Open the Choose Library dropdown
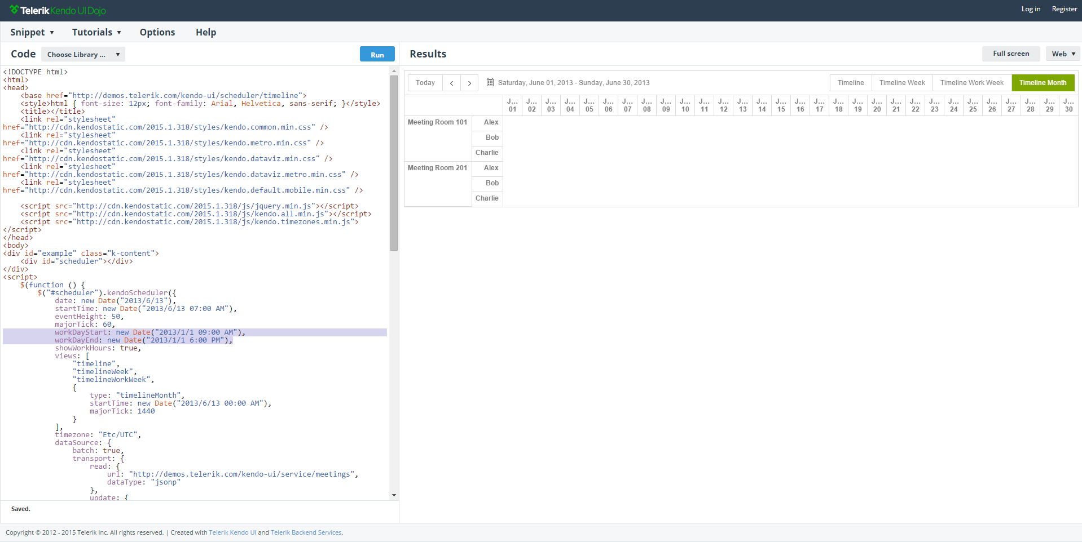Image resolution: width=1082 pixels, height=542 pixels. [x=83, y=54]
